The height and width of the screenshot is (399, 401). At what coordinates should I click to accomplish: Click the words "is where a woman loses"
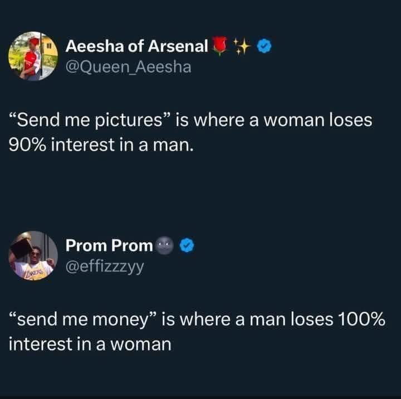274,120
